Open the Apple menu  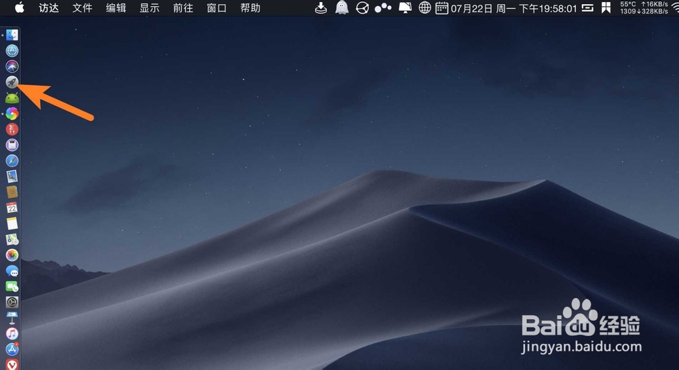(20, 7)
